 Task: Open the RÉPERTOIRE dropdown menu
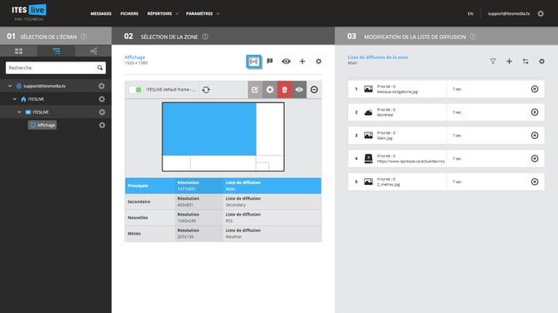(162, 13)
